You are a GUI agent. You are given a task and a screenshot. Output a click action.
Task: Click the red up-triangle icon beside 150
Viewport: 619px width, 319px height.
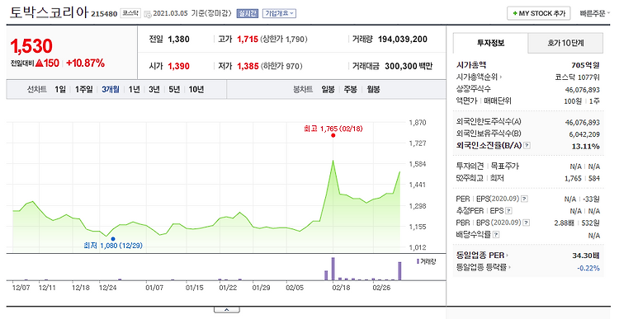39,63
